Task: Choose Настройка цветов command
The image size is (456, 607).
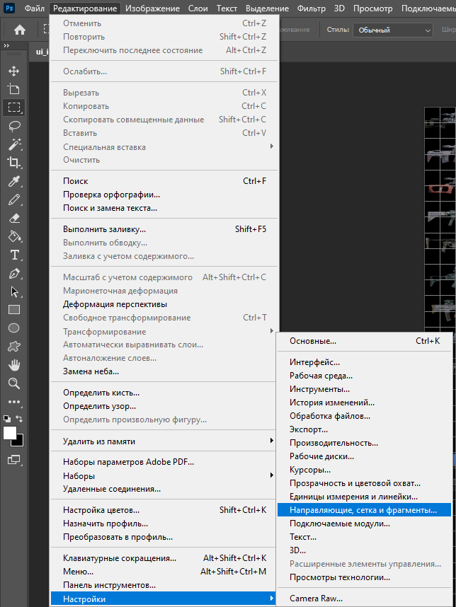Action: pos(164,510)
